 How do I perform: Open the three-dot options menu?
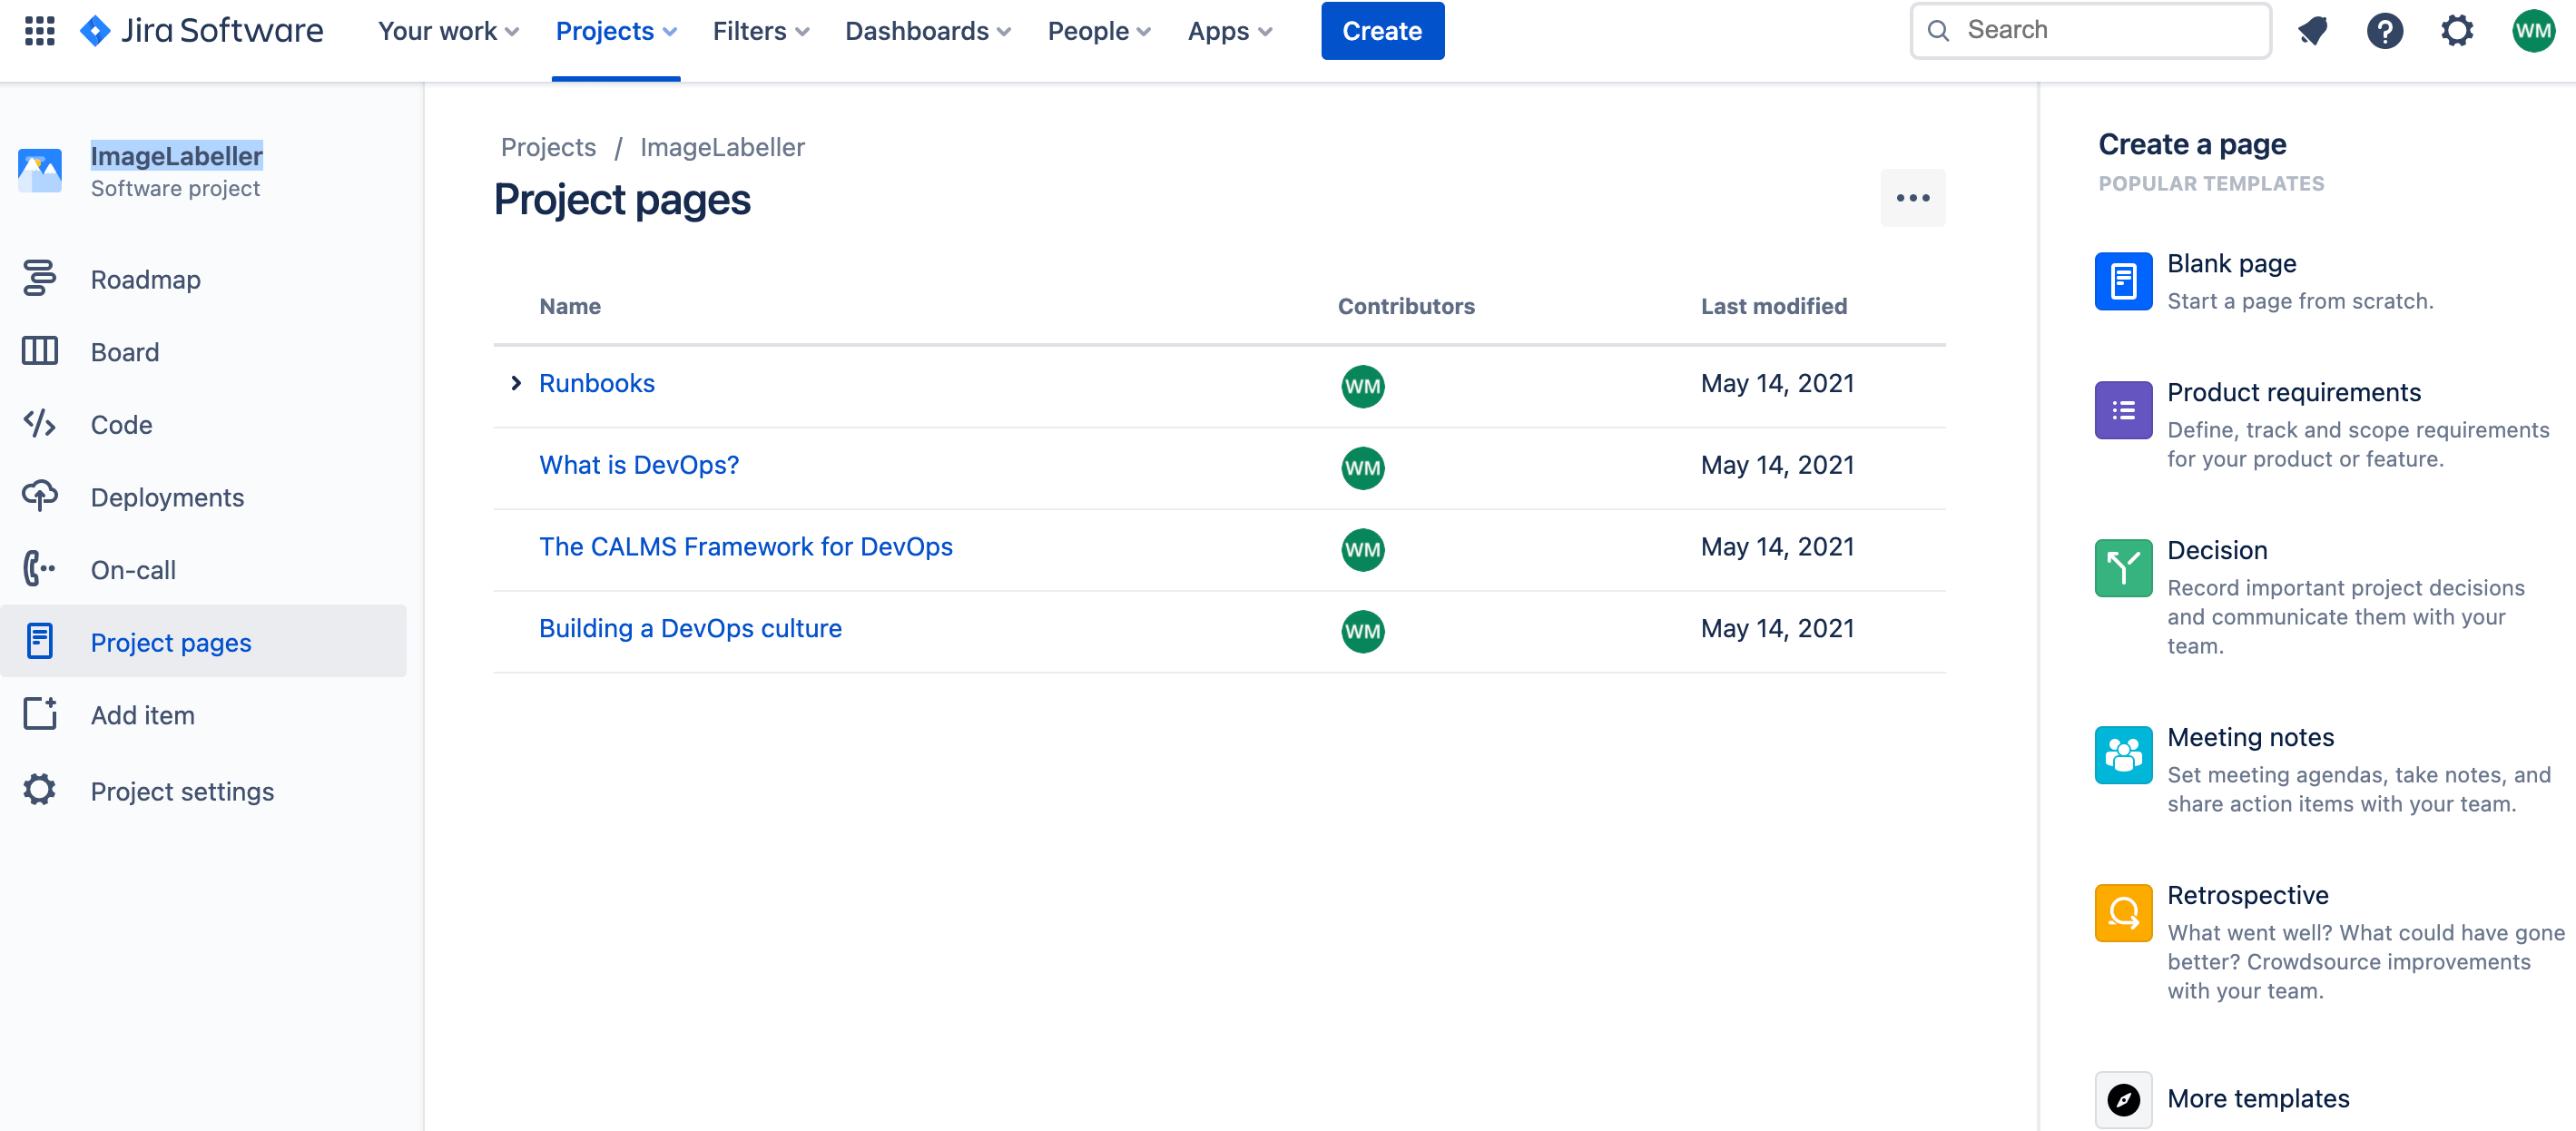(x=1911, y=197)
